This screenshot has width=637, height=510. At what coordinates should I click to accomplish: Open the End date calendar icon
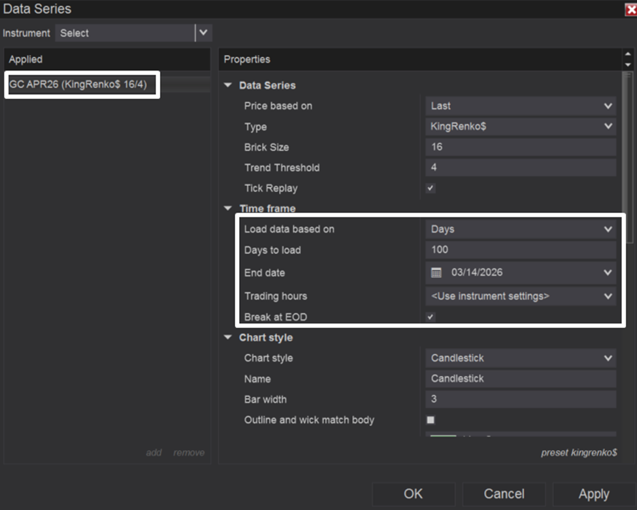point(436,272)
